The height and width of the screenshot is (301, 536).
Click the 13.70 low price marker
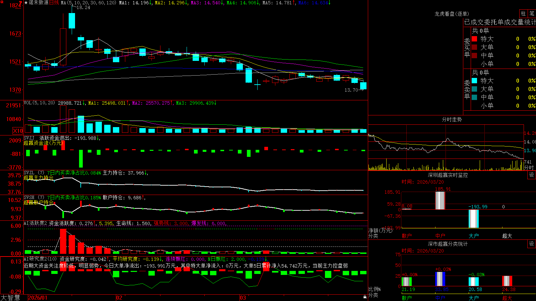[x=351, y=90]
